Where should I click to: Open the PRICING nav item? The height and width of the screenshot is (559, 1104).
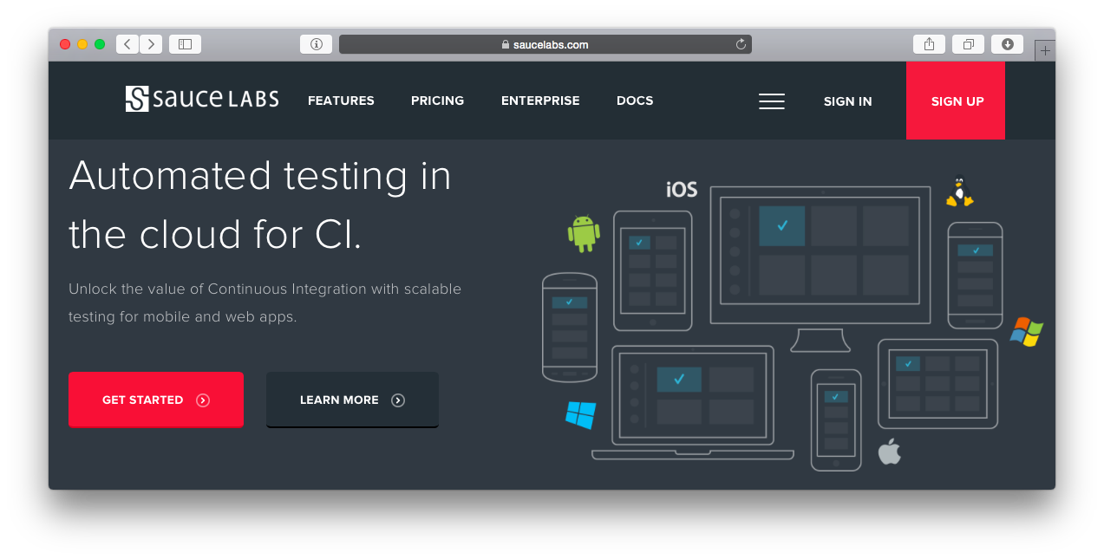click(x=437, y=101)
